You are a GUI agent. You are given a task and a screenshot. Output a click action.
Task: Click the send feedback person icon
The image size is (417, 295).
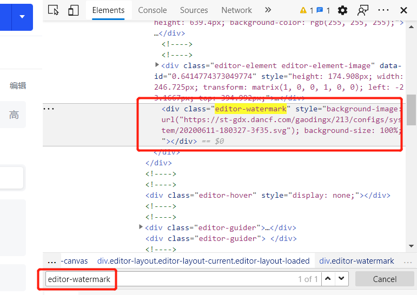point(363,10)
